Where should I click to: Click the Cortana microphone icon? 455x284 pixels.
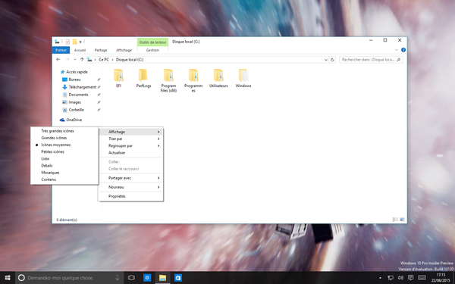tap(118, 278)
